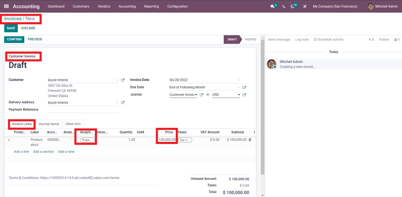Click the attachments paperclip counter
The width and height of the screenshot is (402, 197).
pos(371,39)
